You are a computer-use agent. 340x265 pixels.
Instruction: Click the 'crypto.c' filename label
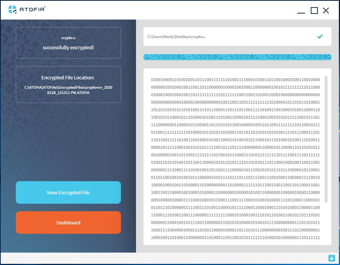coord(68,38)
